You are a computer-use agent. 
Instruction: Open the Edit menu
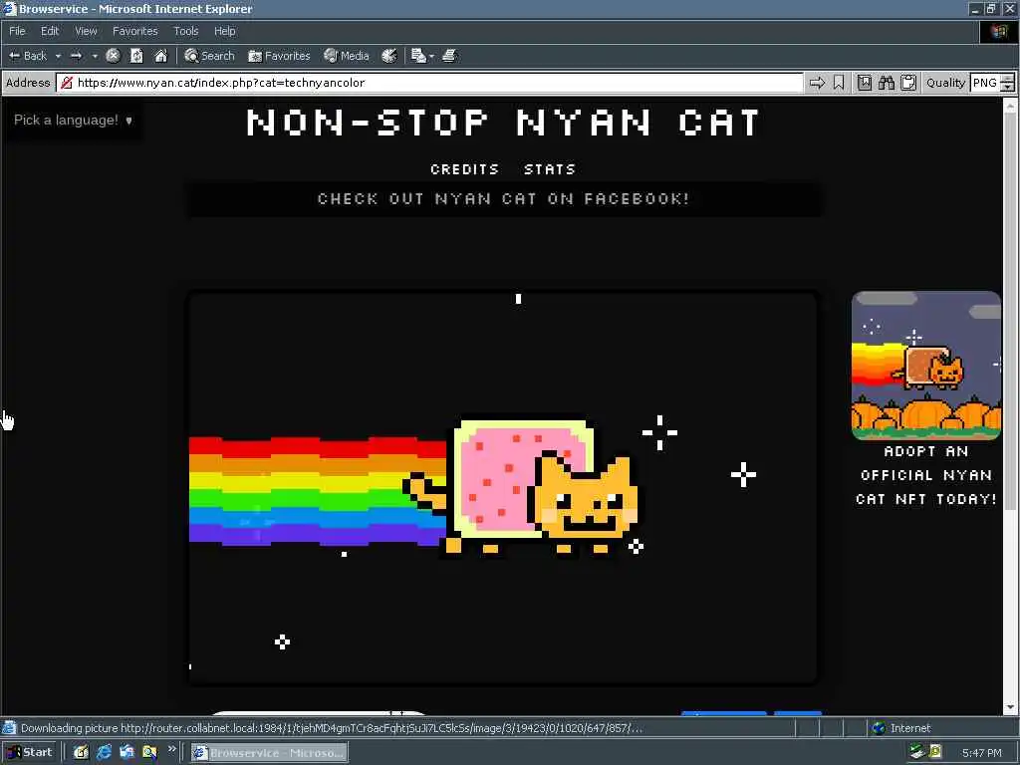coord(50,31)
